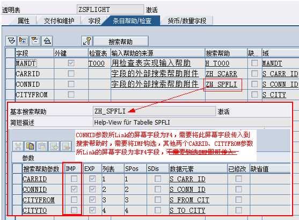Toggle EXP checkbox for CARRID parameter
The image size is (299, 220).
pos(92,179)
